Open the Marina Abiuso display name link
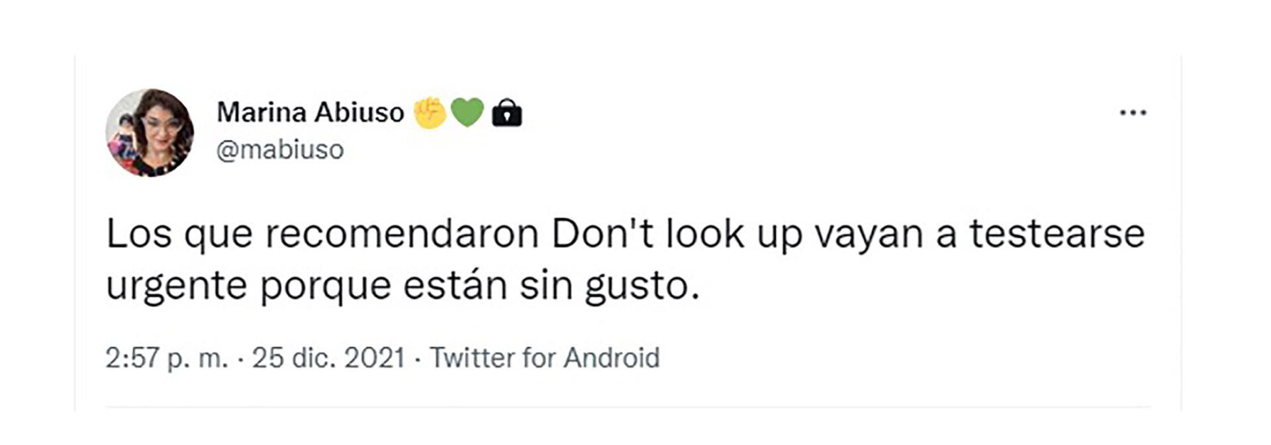The image size is (1271, 445). tap(310, 112)
